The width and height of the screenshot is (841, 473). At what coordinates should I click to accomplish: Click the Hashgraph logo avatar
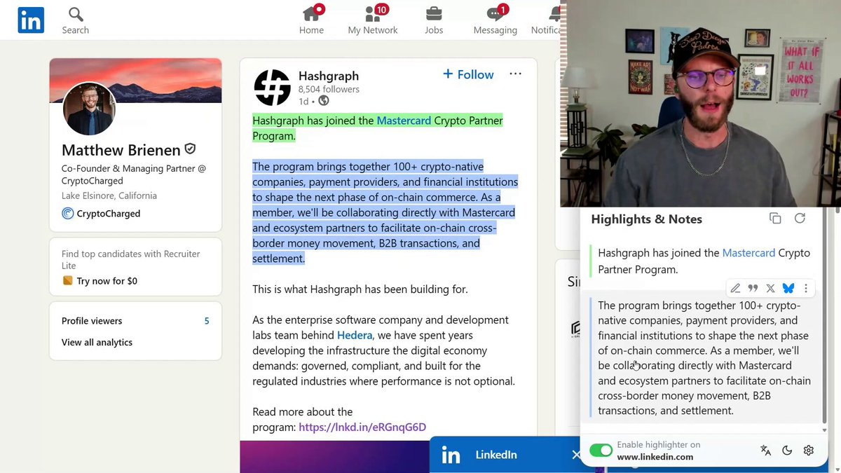[x=272, y=88]
